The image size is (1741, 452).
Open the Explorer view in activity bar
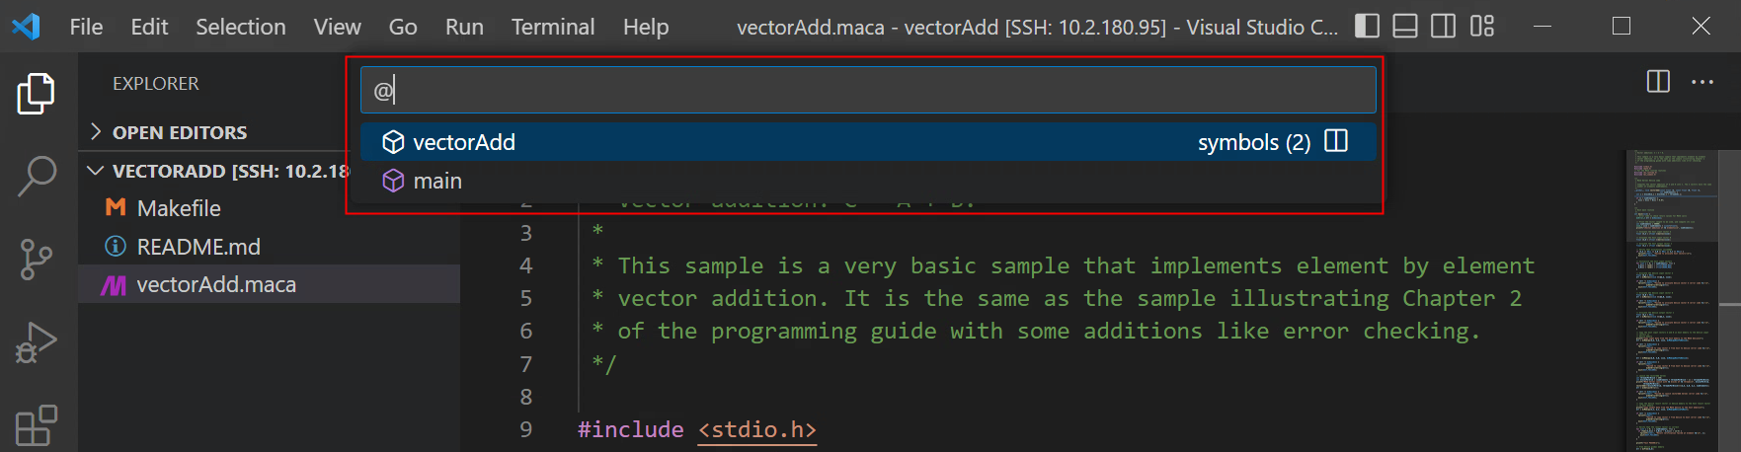click(37, 94)
